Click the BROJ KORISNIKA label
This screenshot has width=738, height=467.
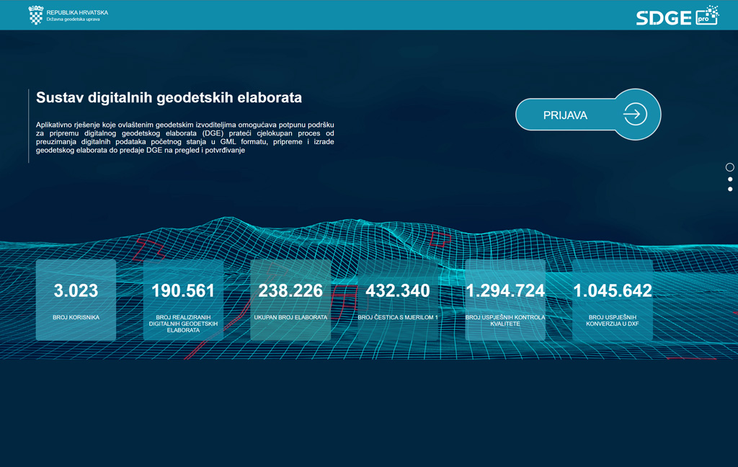[x=76, y=317]
